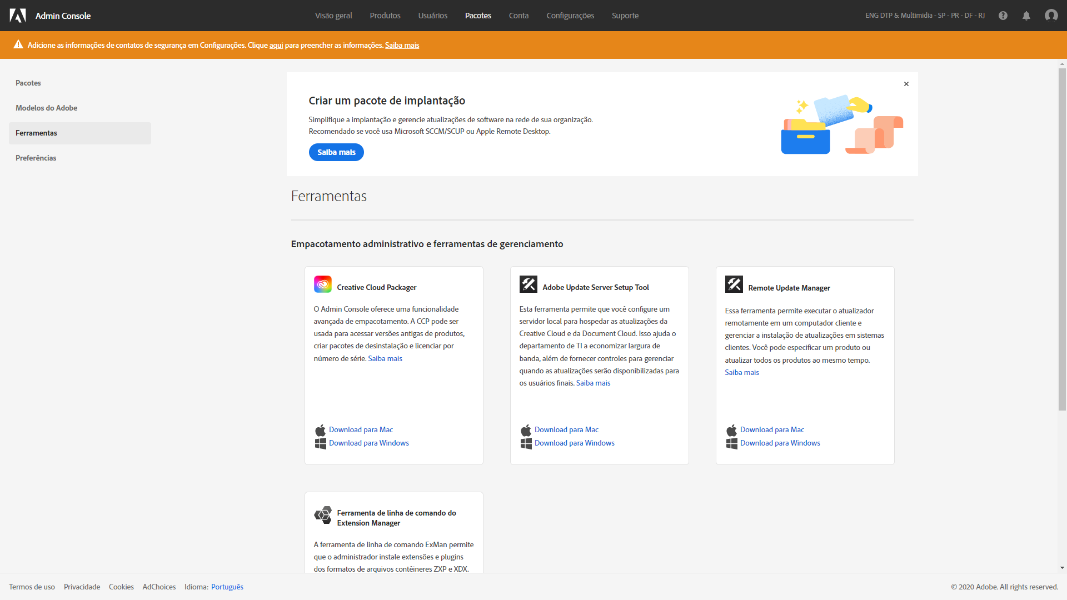The width and height of the screenshot is (1067, 600).
Task: Click the deployment package folder illustration
Action: (842, 124)
